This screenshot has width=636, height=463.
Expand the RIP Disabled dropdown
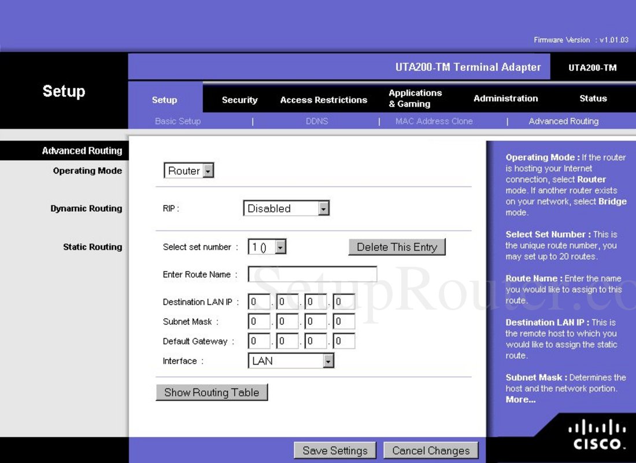(x=286, y=208)
